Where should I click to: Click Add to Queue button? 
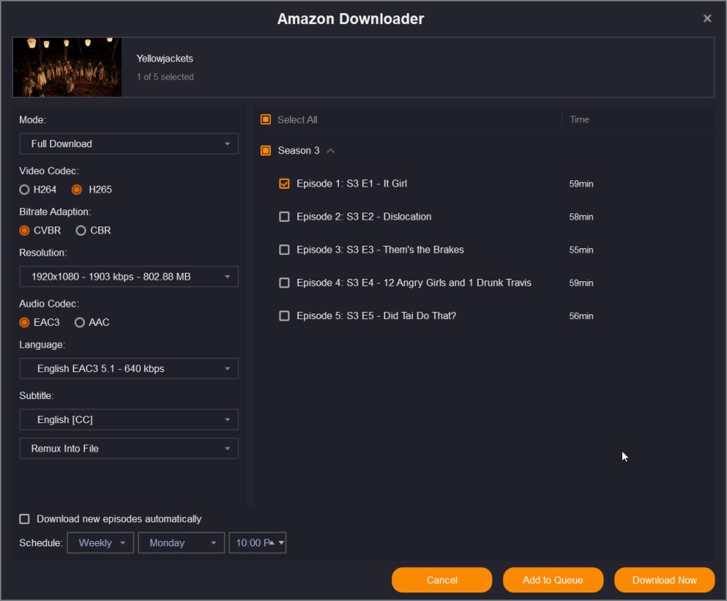(553, 580)
